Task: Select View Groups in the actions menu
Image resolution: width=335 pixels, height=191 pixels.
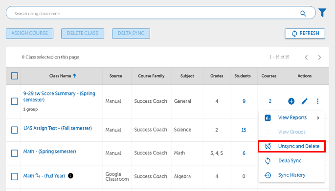Action: pyautogui.click(x=292, y=132)
